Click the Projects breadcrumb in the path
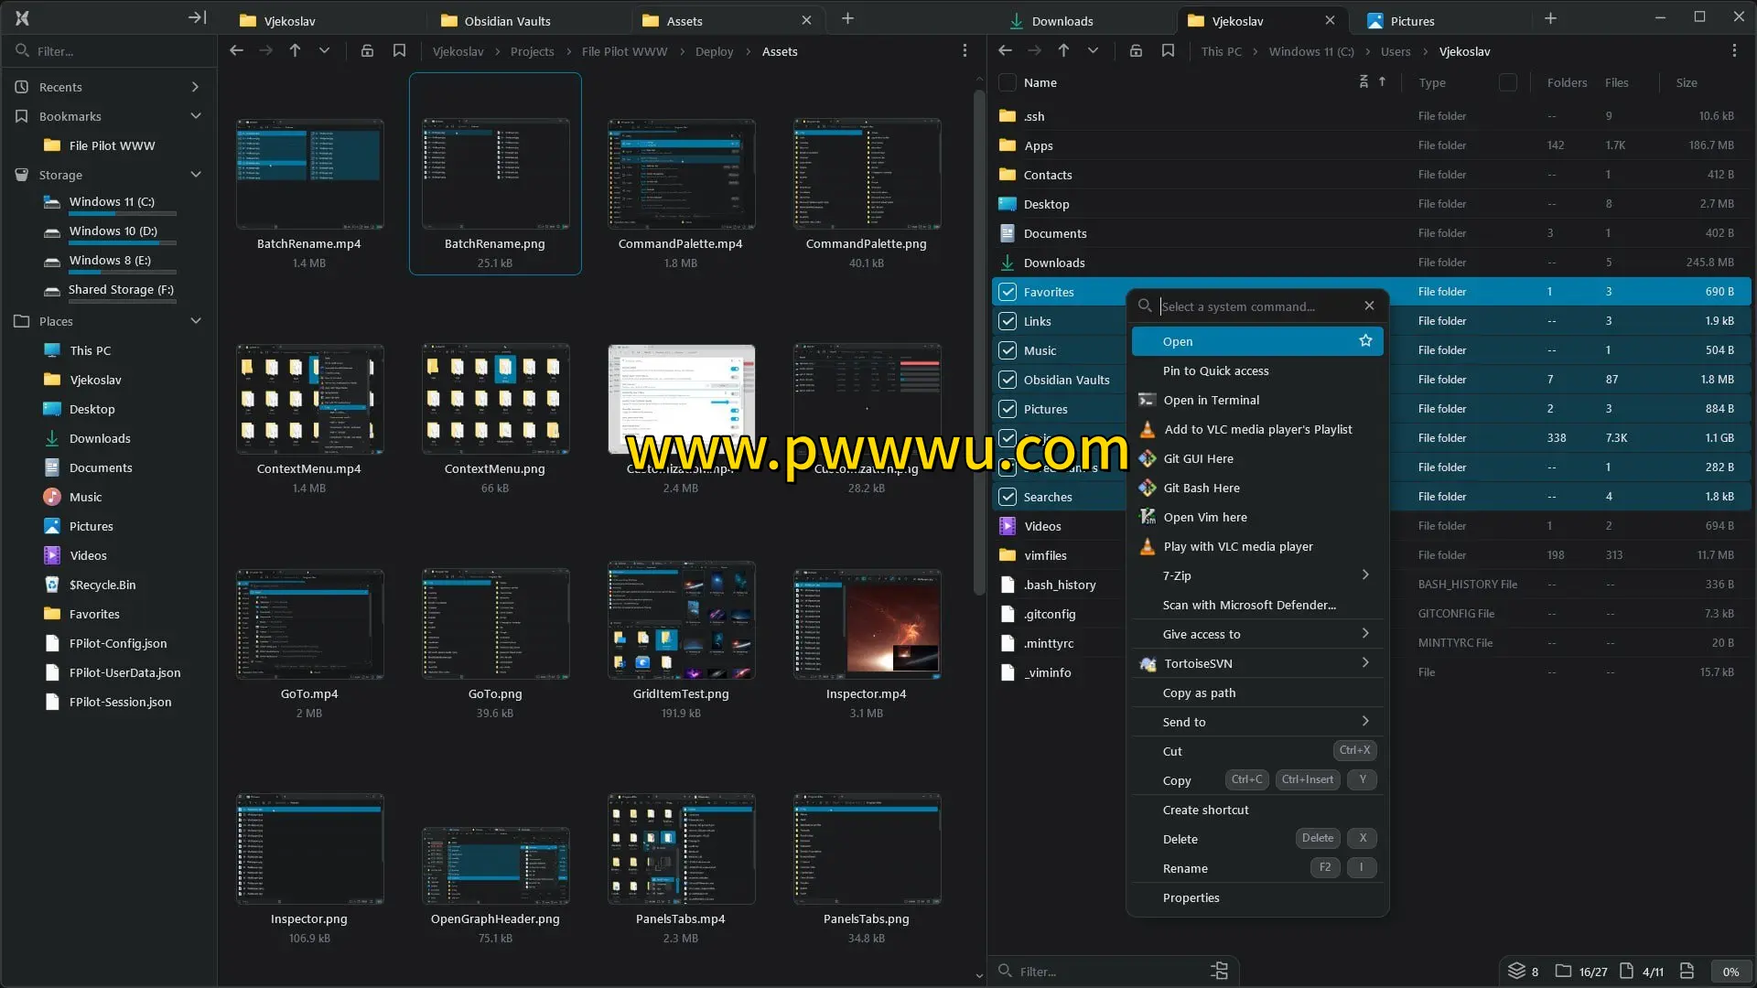The width and height of the screenshot is (1757, 988). click(532, 51)
